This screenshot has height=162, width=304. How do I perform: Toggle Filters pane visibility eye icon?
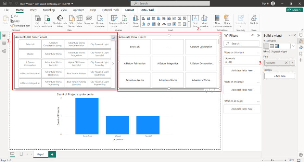253,35
